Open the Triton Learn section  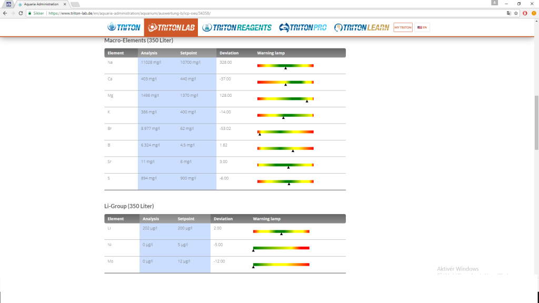tap(361, 27)
